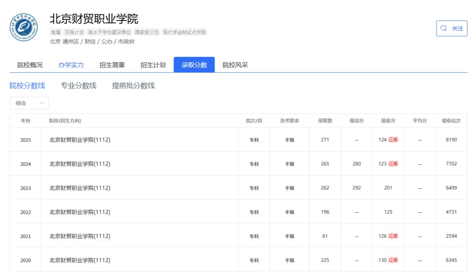Open the 办学实力 tab
Image resolution: width=471 pixels, height=276 pixels.
pyautogui.click(x=71, y=65)
